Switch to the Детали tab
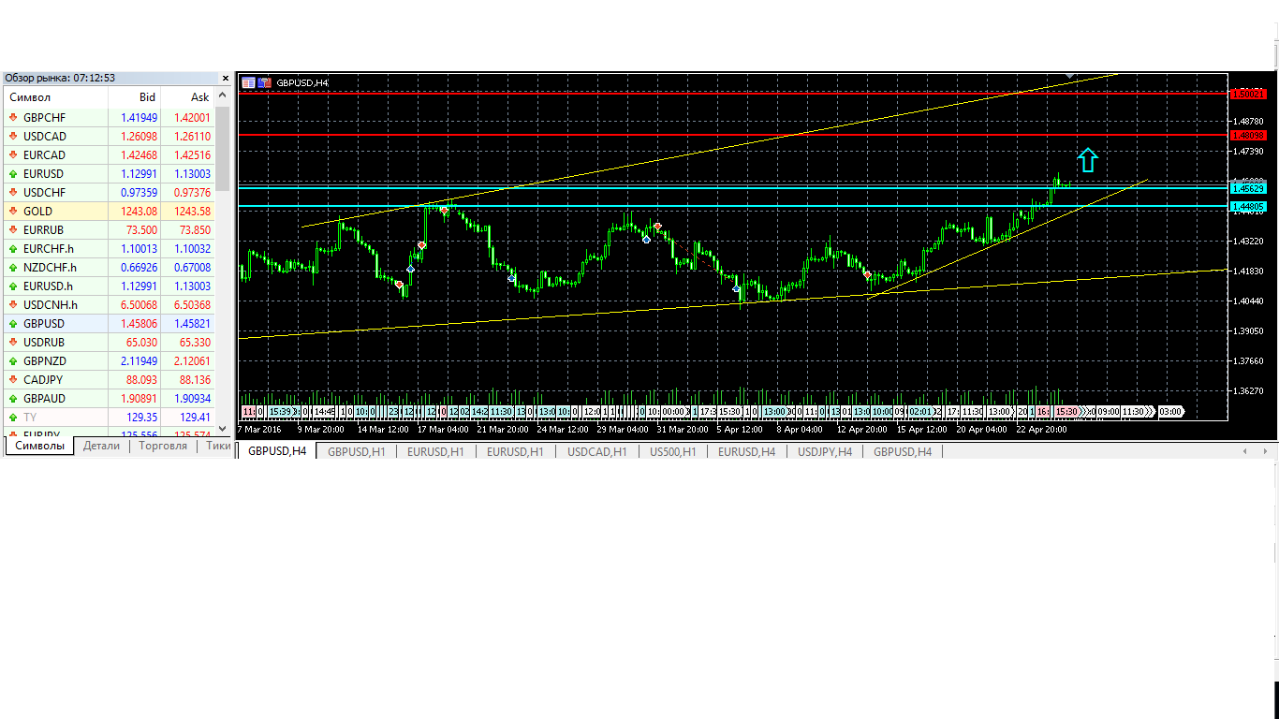1279x719 pixels. click(101, 446)
